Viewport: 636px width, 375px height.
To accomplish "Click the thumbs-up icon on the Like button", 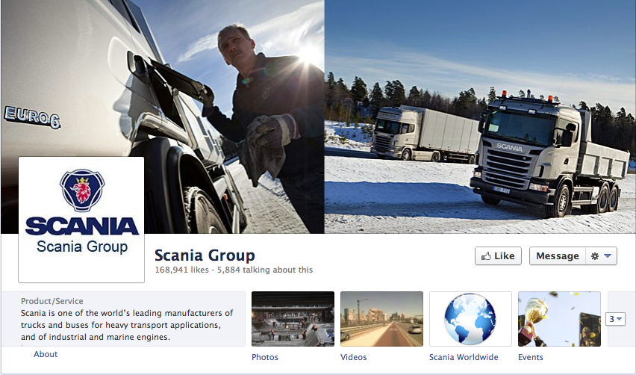I will pyautogui.click(x=485, y=256).
